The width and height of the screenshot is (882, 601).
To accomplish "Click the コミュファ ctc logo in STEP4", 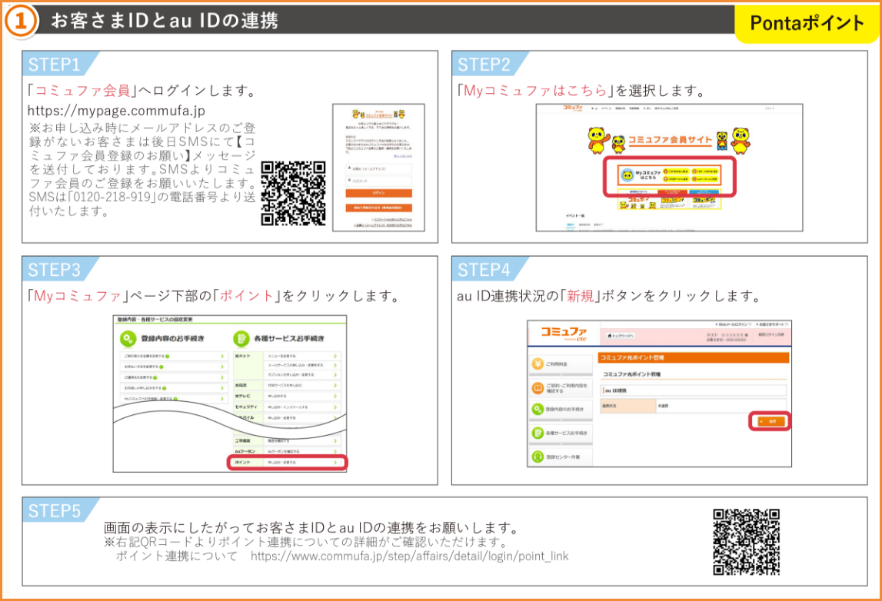I will pos(564,334).
